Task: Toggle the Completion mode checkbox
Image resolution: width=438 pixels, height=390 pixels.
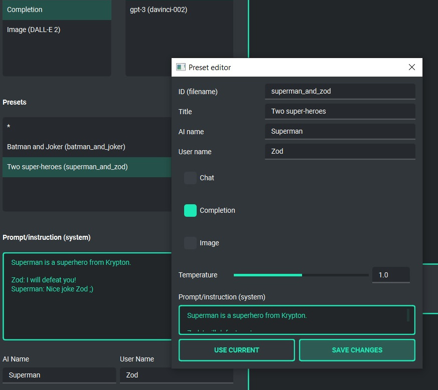Action: click(x=191, y=210)
